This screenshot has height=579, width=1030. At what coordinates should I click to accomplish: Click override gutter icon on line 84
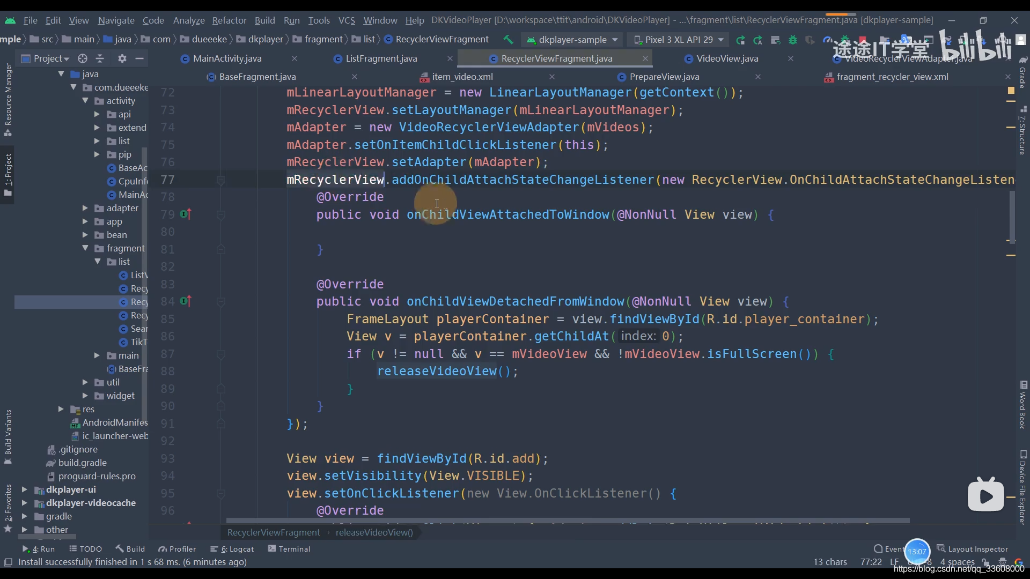click(x=185, y=301)
